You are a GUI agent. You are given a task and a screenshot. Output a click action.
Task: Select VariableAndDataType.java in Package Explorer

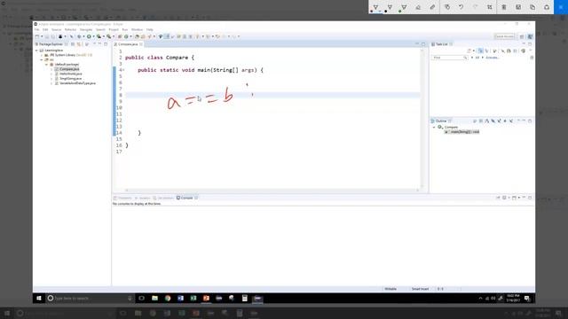pos(77,83)
